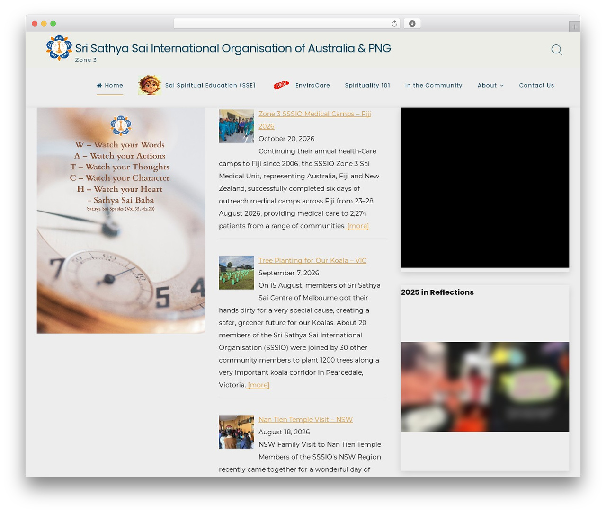The image size is (606, 513).
Task: Click the yellow minimize window button
Action: coord(44,24)
